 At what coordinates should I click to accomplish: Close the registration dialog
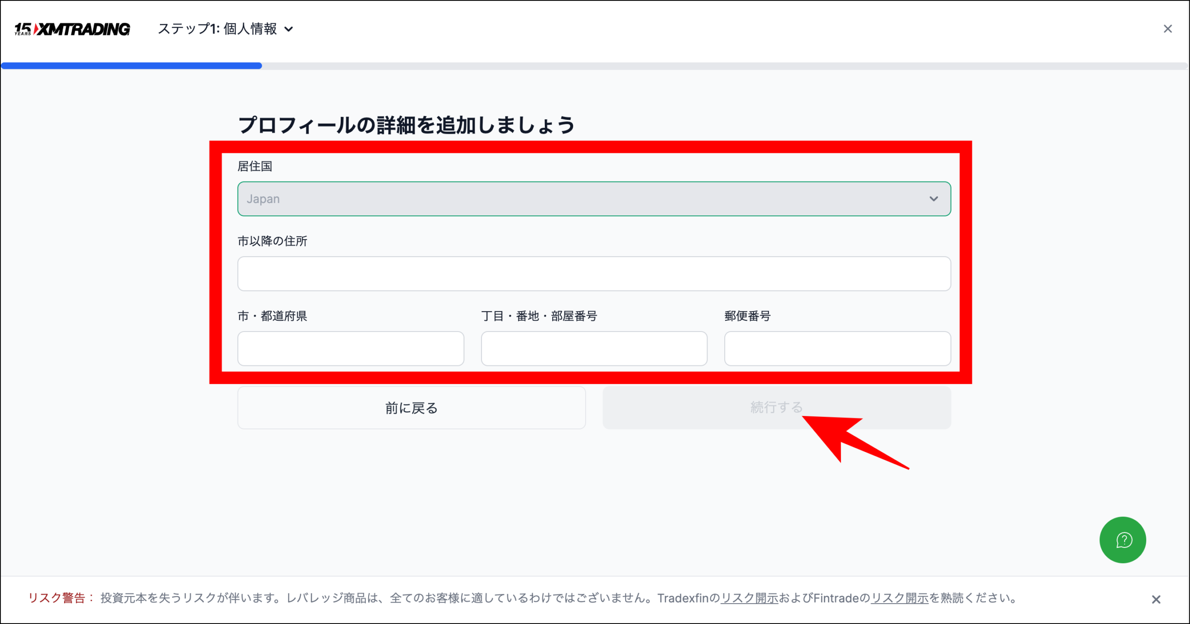1168,28
